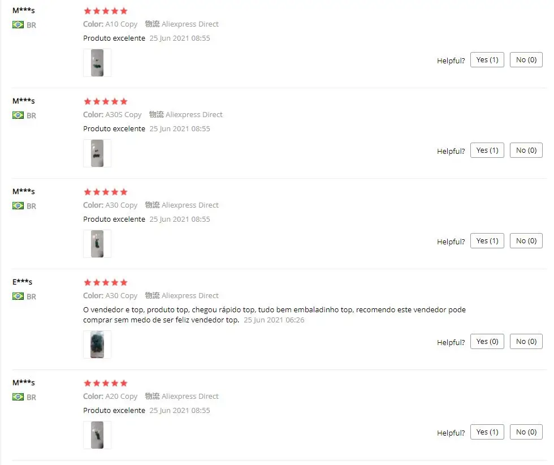This screenshot has height=465, width=554.
Task: Click five-star rating of A30S Copy review
Action: (x=105, y=102)
